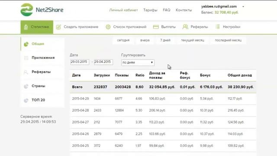Screen dimensions: 277x156
Task: Click the Всего total row label
Action: click(x=77, y=87)
